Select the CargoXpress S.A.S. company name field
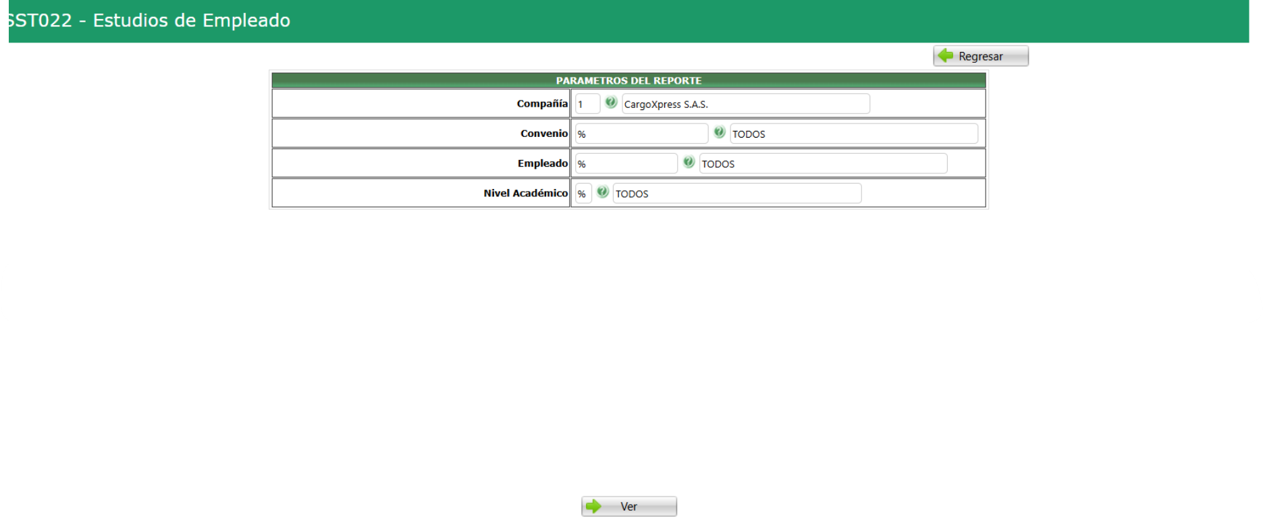1263x531 pixels. [746, 104]
